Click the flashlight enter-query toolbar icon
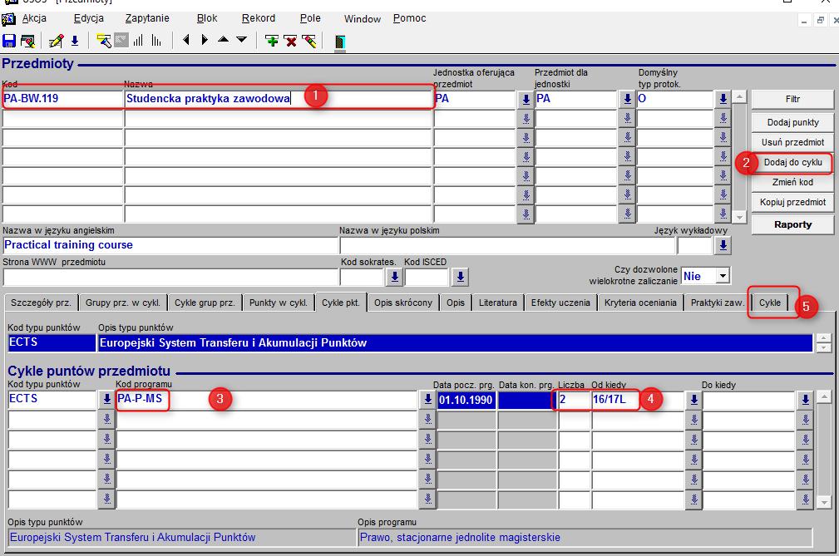This screenshot has height=556, width=839. 104,41
